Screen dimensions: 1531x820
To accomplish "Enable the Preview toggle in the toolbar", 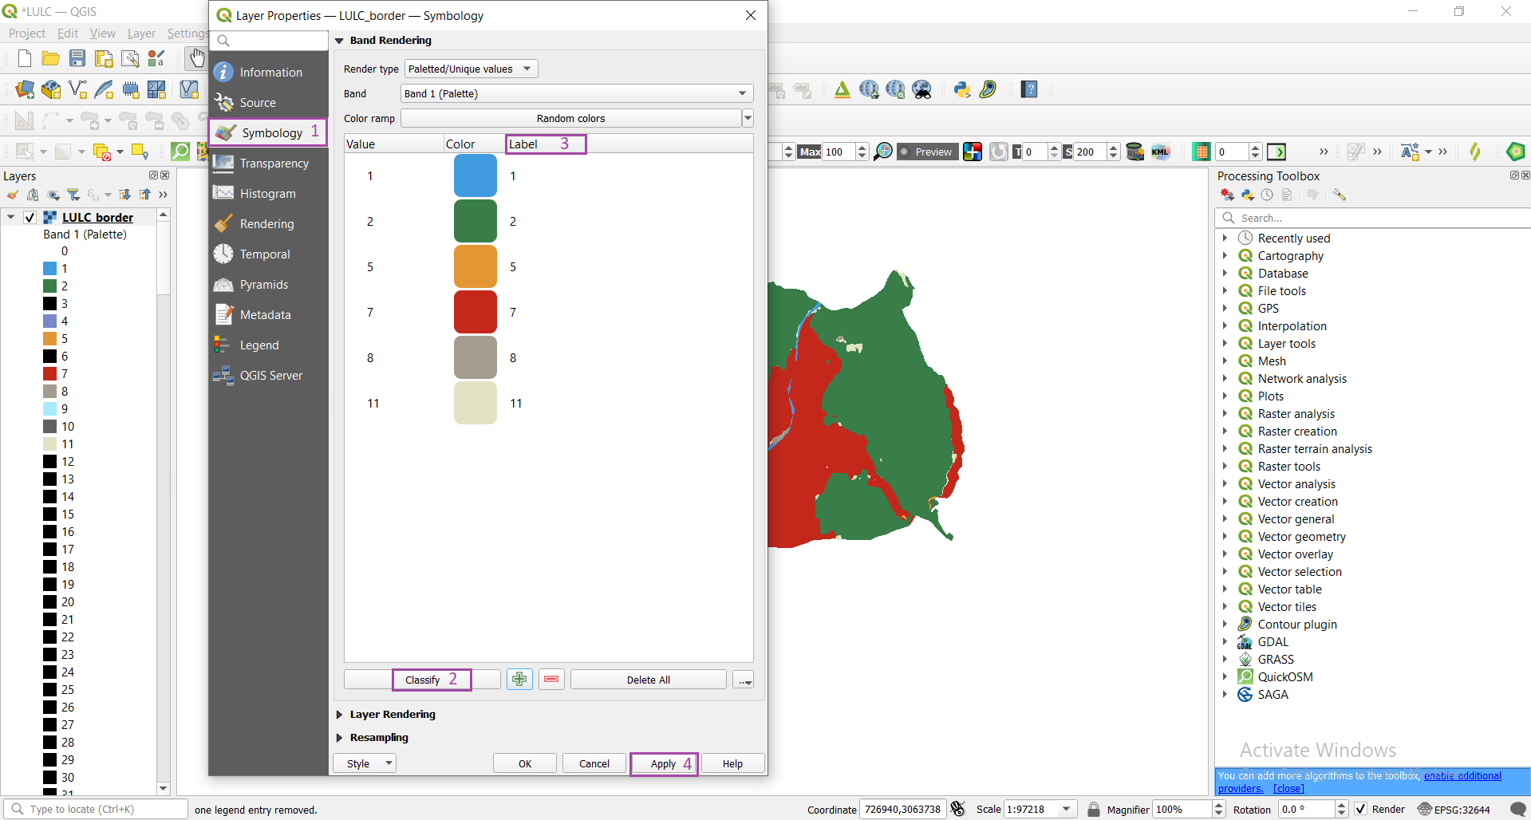I will click(x=926, y=152).
